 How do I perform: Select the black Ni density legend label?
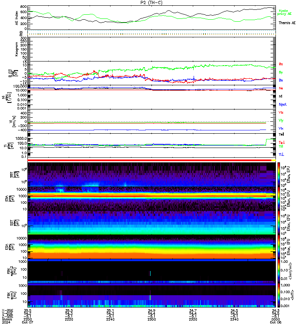point(280,96)
